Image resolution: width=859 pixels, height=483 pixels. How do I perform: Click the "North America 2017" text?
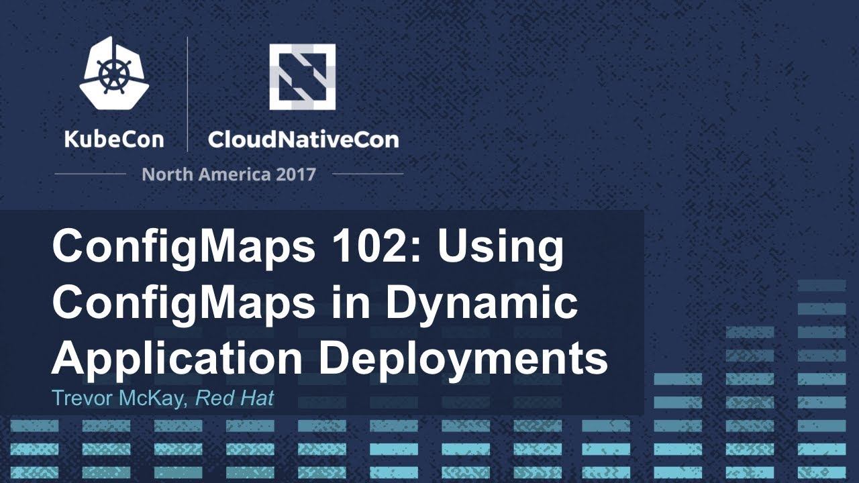[x=229, y=174]
